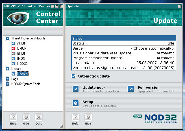Click the Quit label
The image size is (185, 131).
pos(39,124)
